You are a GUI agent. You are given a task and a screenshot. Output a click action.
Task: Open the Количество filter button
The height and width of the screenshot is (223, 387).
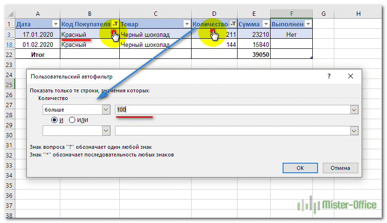[233, 24]
